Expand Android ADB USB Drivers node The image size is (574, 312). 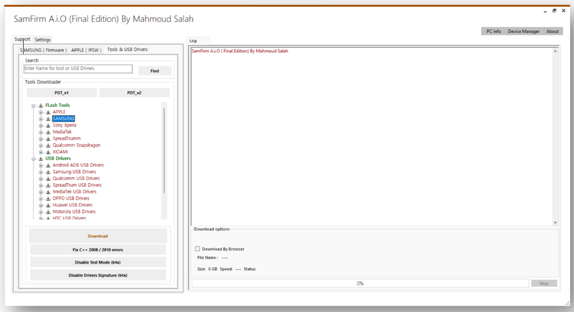point(41,165)
